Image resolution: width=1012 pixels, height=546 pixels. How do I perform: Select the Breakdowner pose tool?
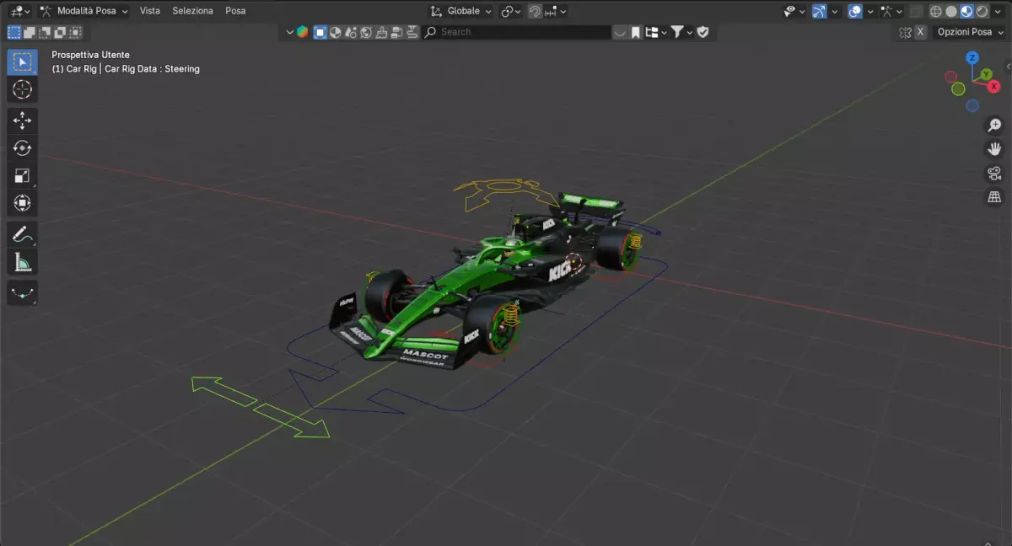coord(23,293)
